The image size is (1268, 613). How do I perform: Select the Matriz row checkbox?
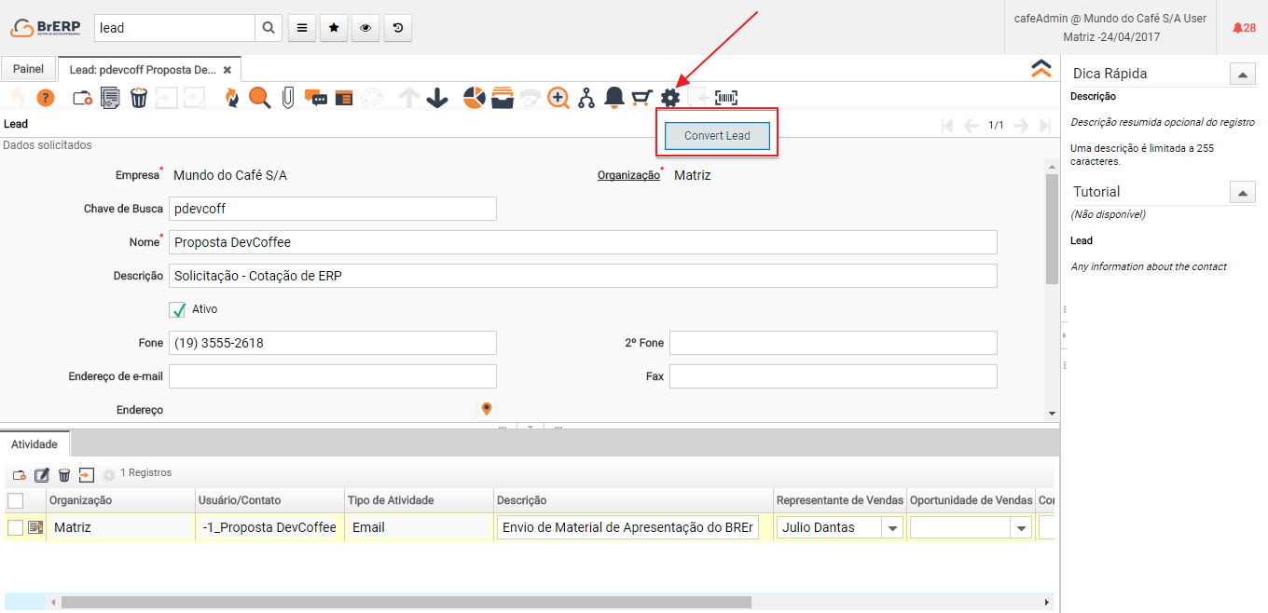[15, 528]
